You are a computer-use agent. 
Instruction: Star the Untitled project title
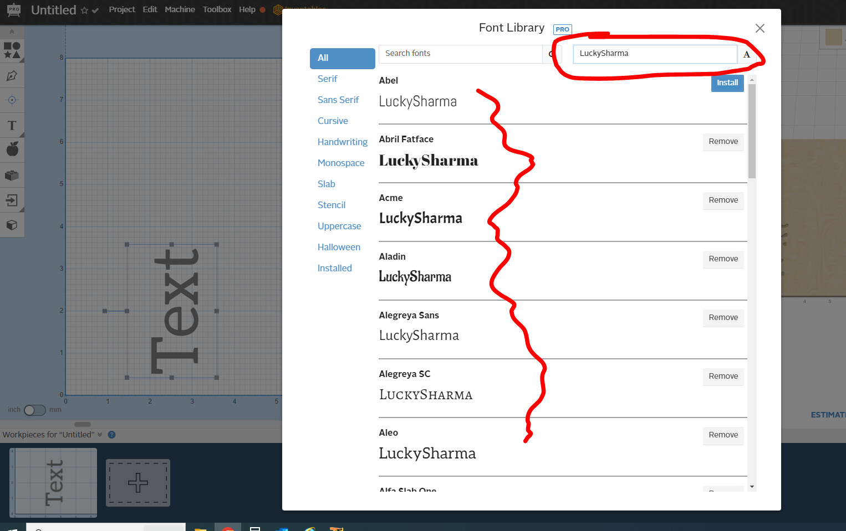tap(84, 9)
